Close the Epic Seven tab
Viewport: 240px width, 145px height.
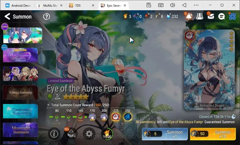tap(125, 5)
